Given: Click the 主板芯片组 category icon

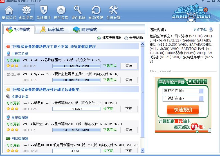Looking at the screenshot, I should [x=8, y=54].
